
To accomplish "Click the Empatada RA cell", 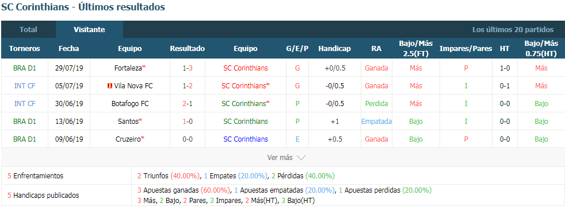I will (x=376, y=122).
